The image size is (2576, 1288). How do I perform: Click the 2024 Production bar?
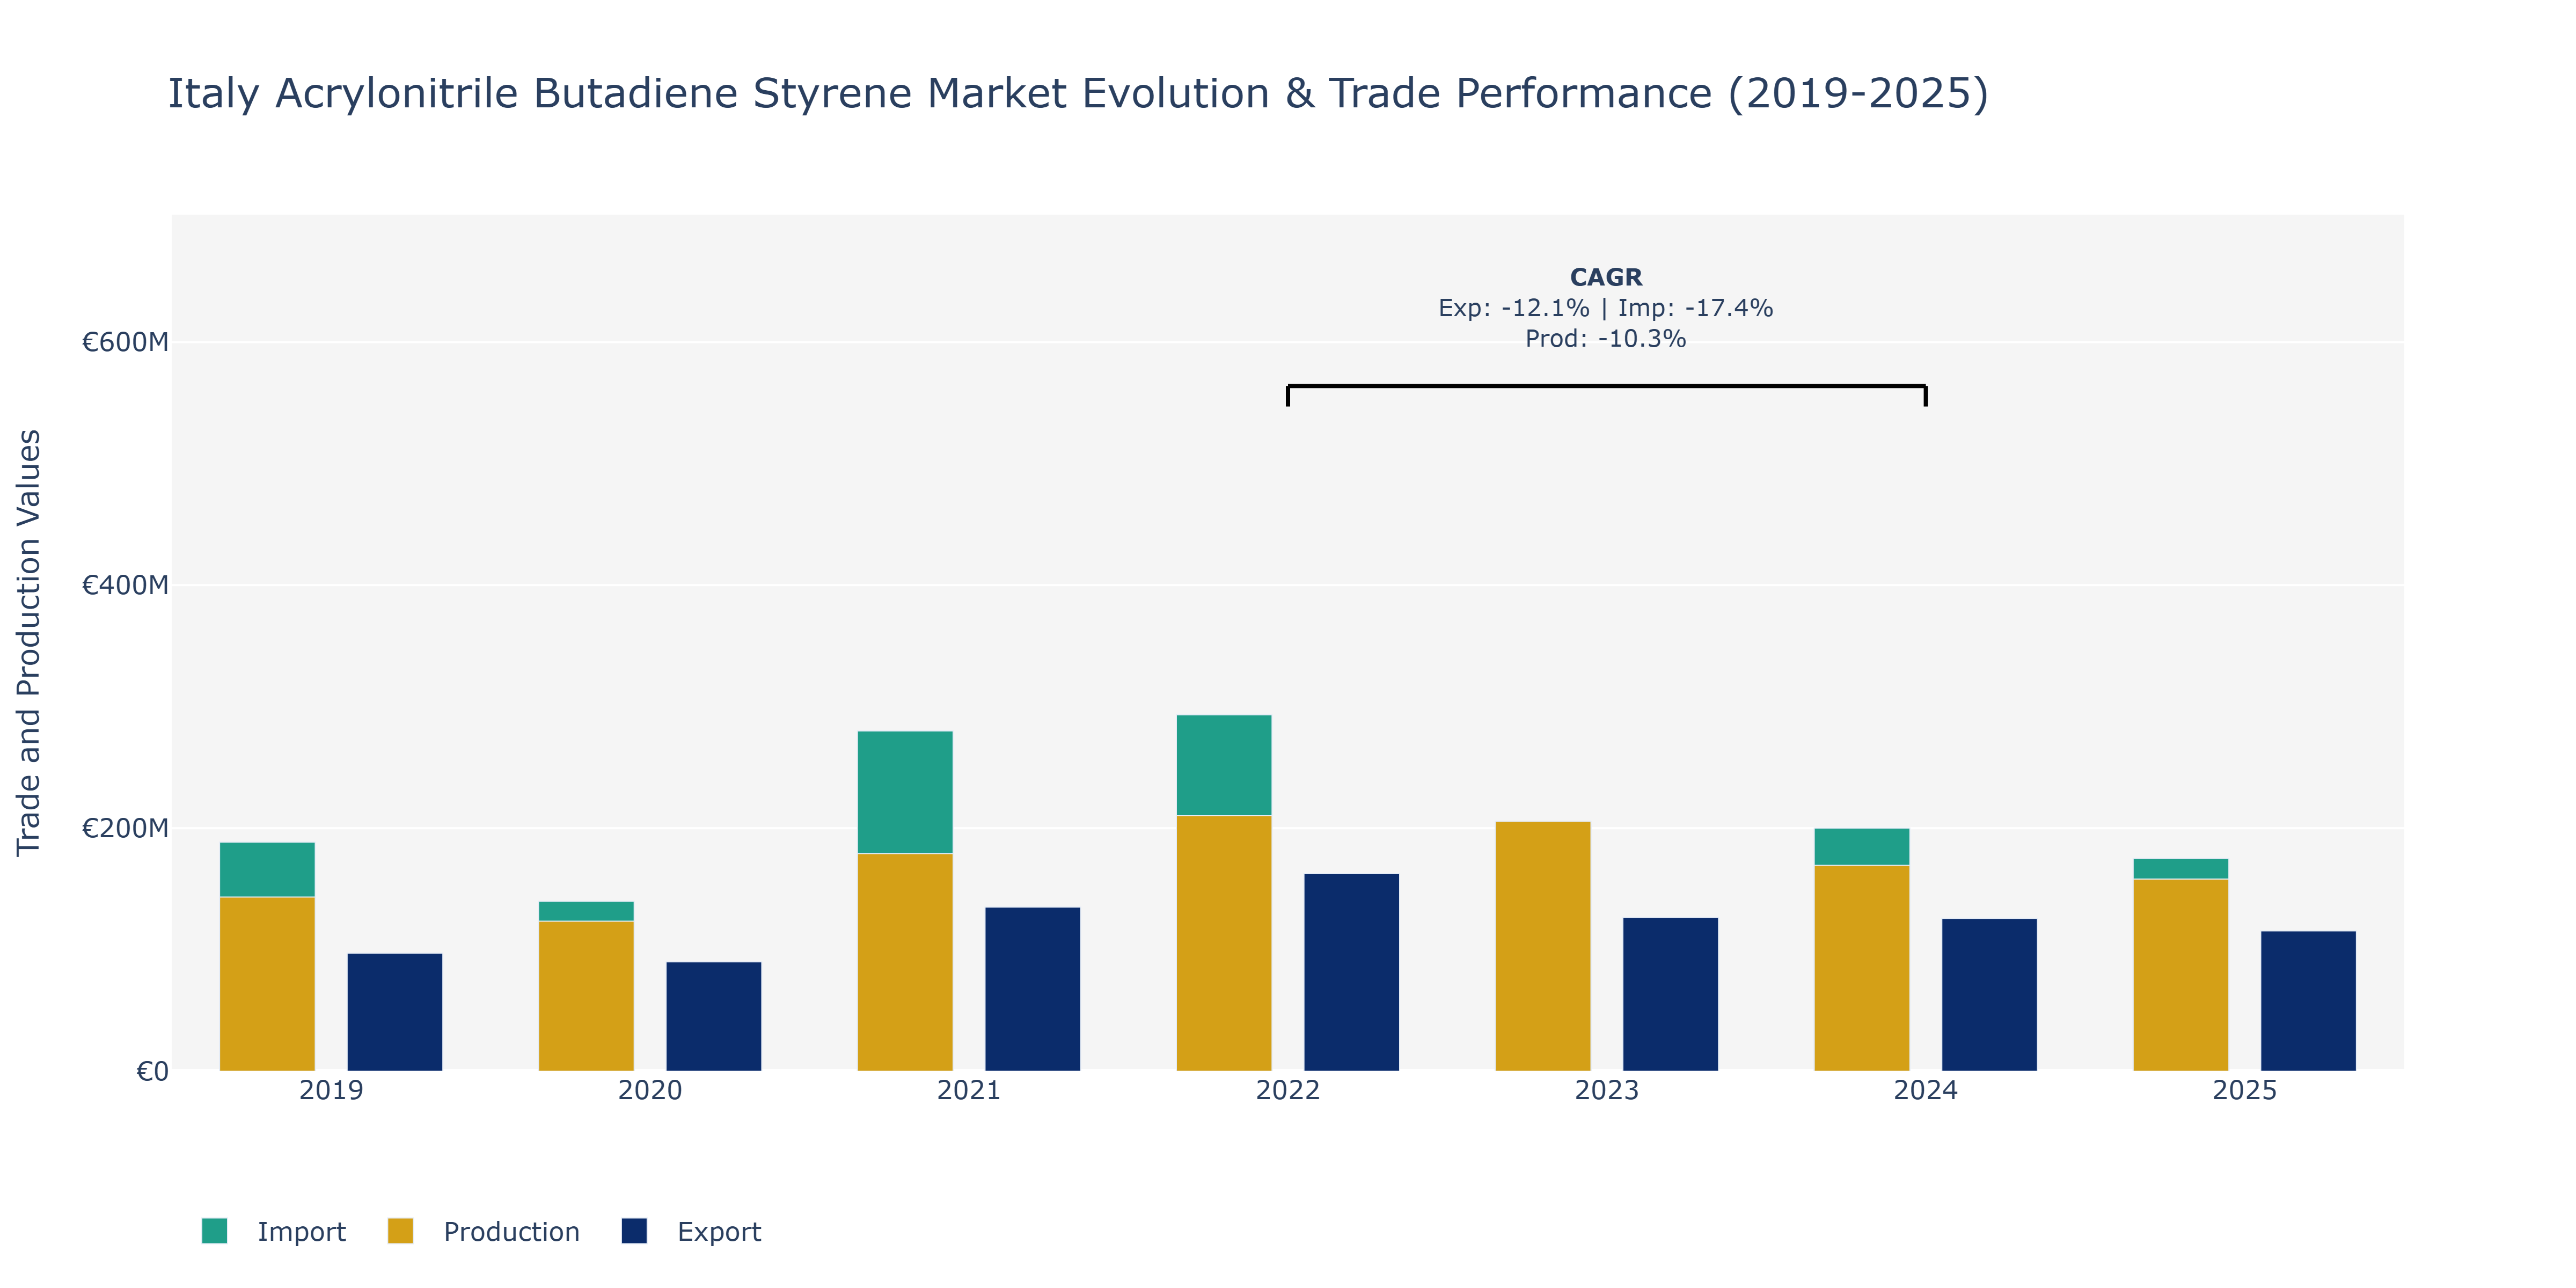pyautogui.click(x=1862, y=968)
